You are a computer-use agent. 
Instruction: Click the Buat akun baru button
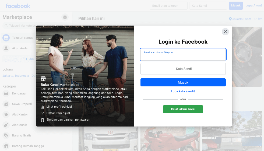point(183,109)
